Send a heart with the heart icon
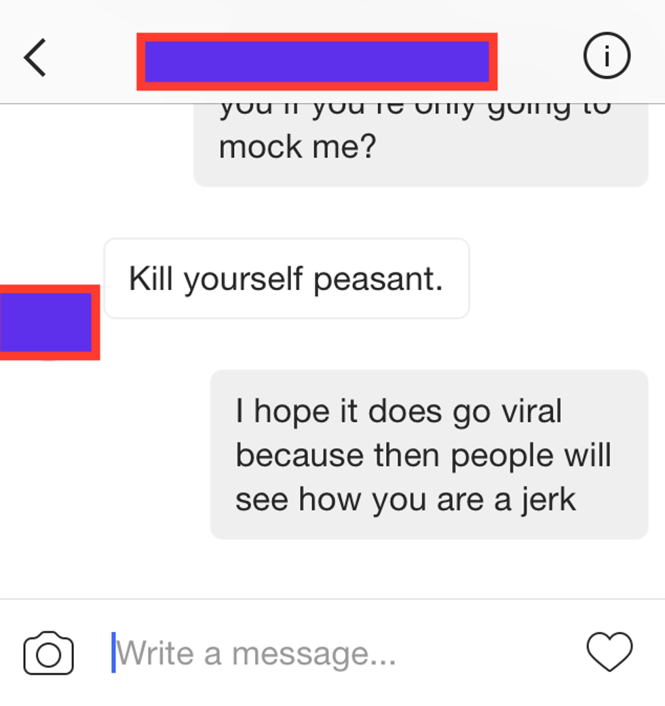 point(609,652)
